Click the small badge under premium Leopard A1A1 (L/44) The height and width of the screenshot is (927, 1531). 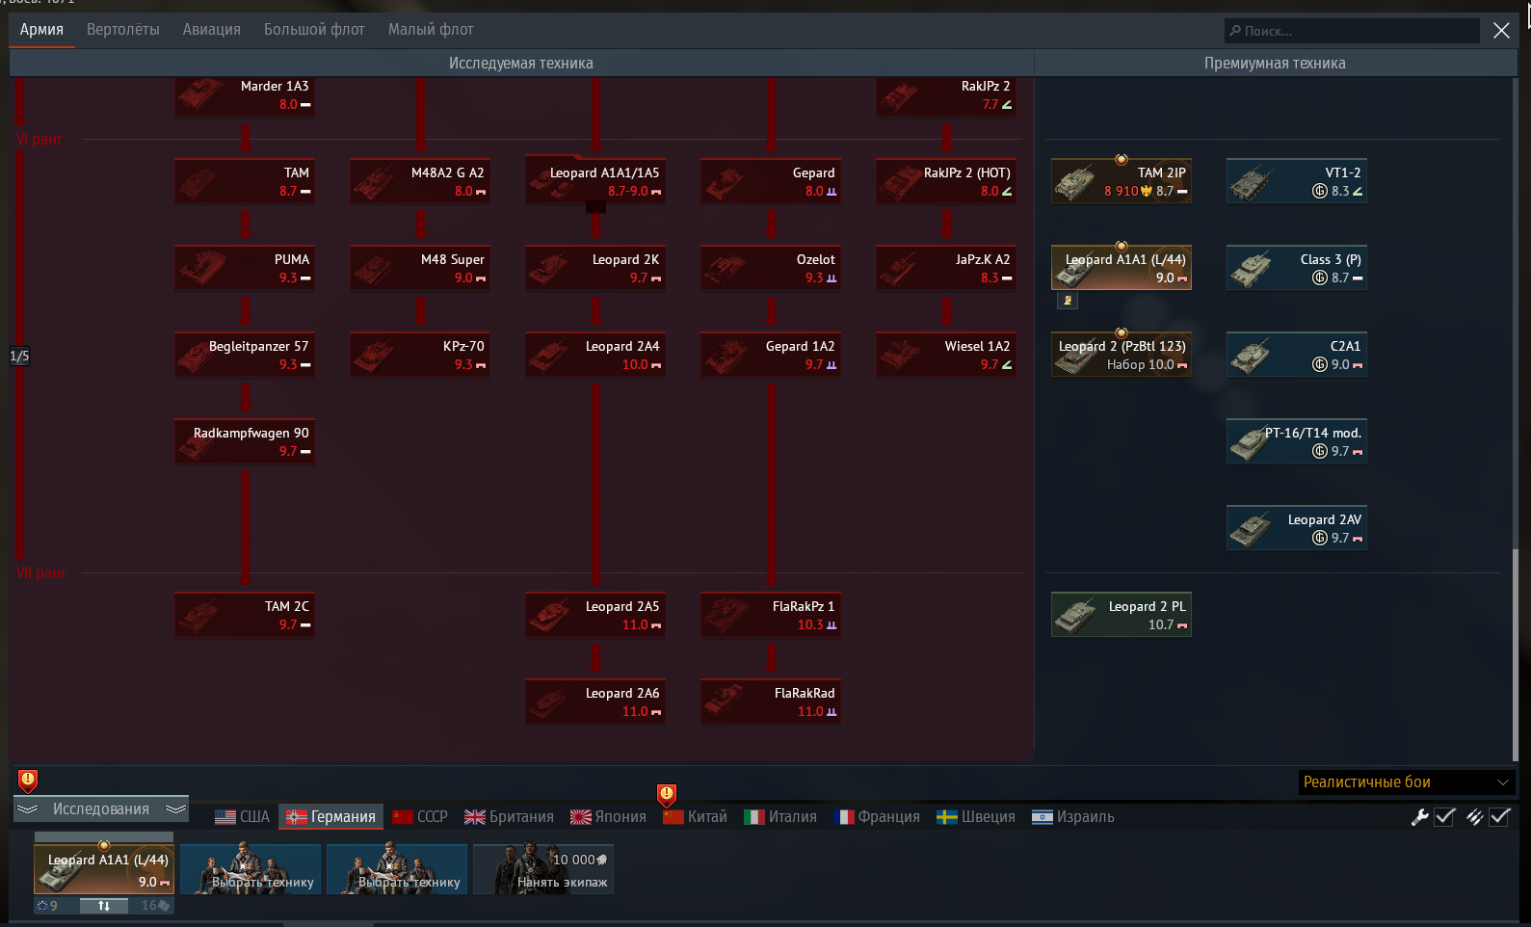(1068, 301)
